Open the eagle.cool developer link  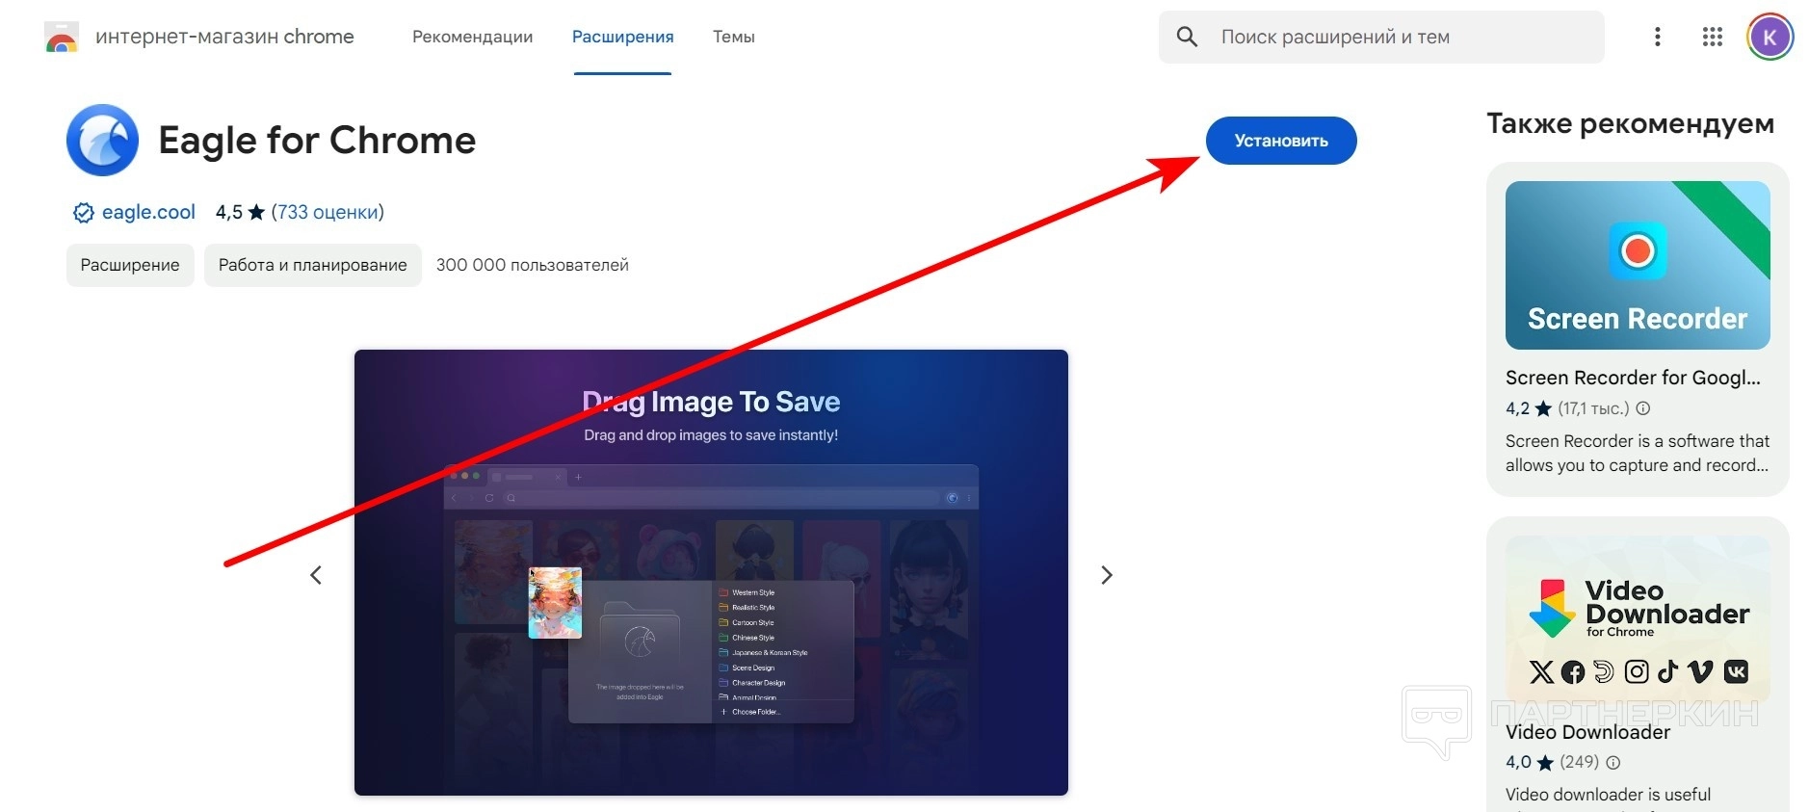coord(148,212)
